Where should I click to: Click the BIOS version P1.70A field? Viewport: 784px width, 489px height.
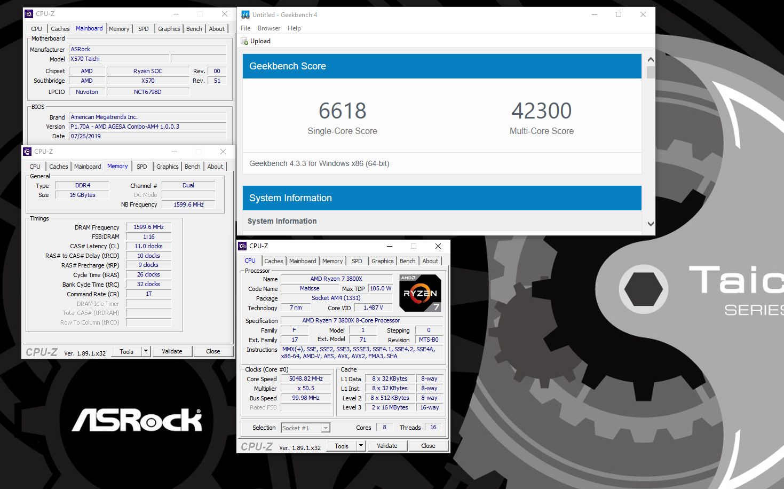tap(148, 127)
